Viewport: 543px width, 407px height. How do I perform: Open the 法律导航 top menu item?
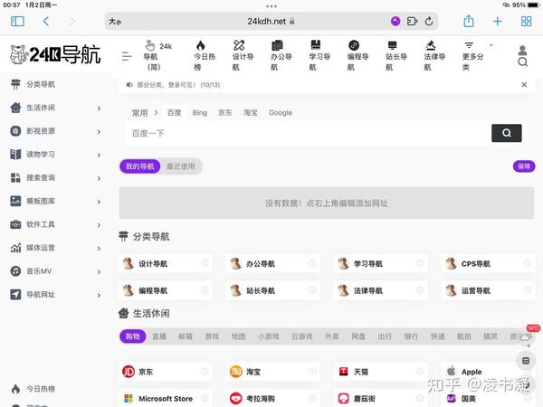434,56
